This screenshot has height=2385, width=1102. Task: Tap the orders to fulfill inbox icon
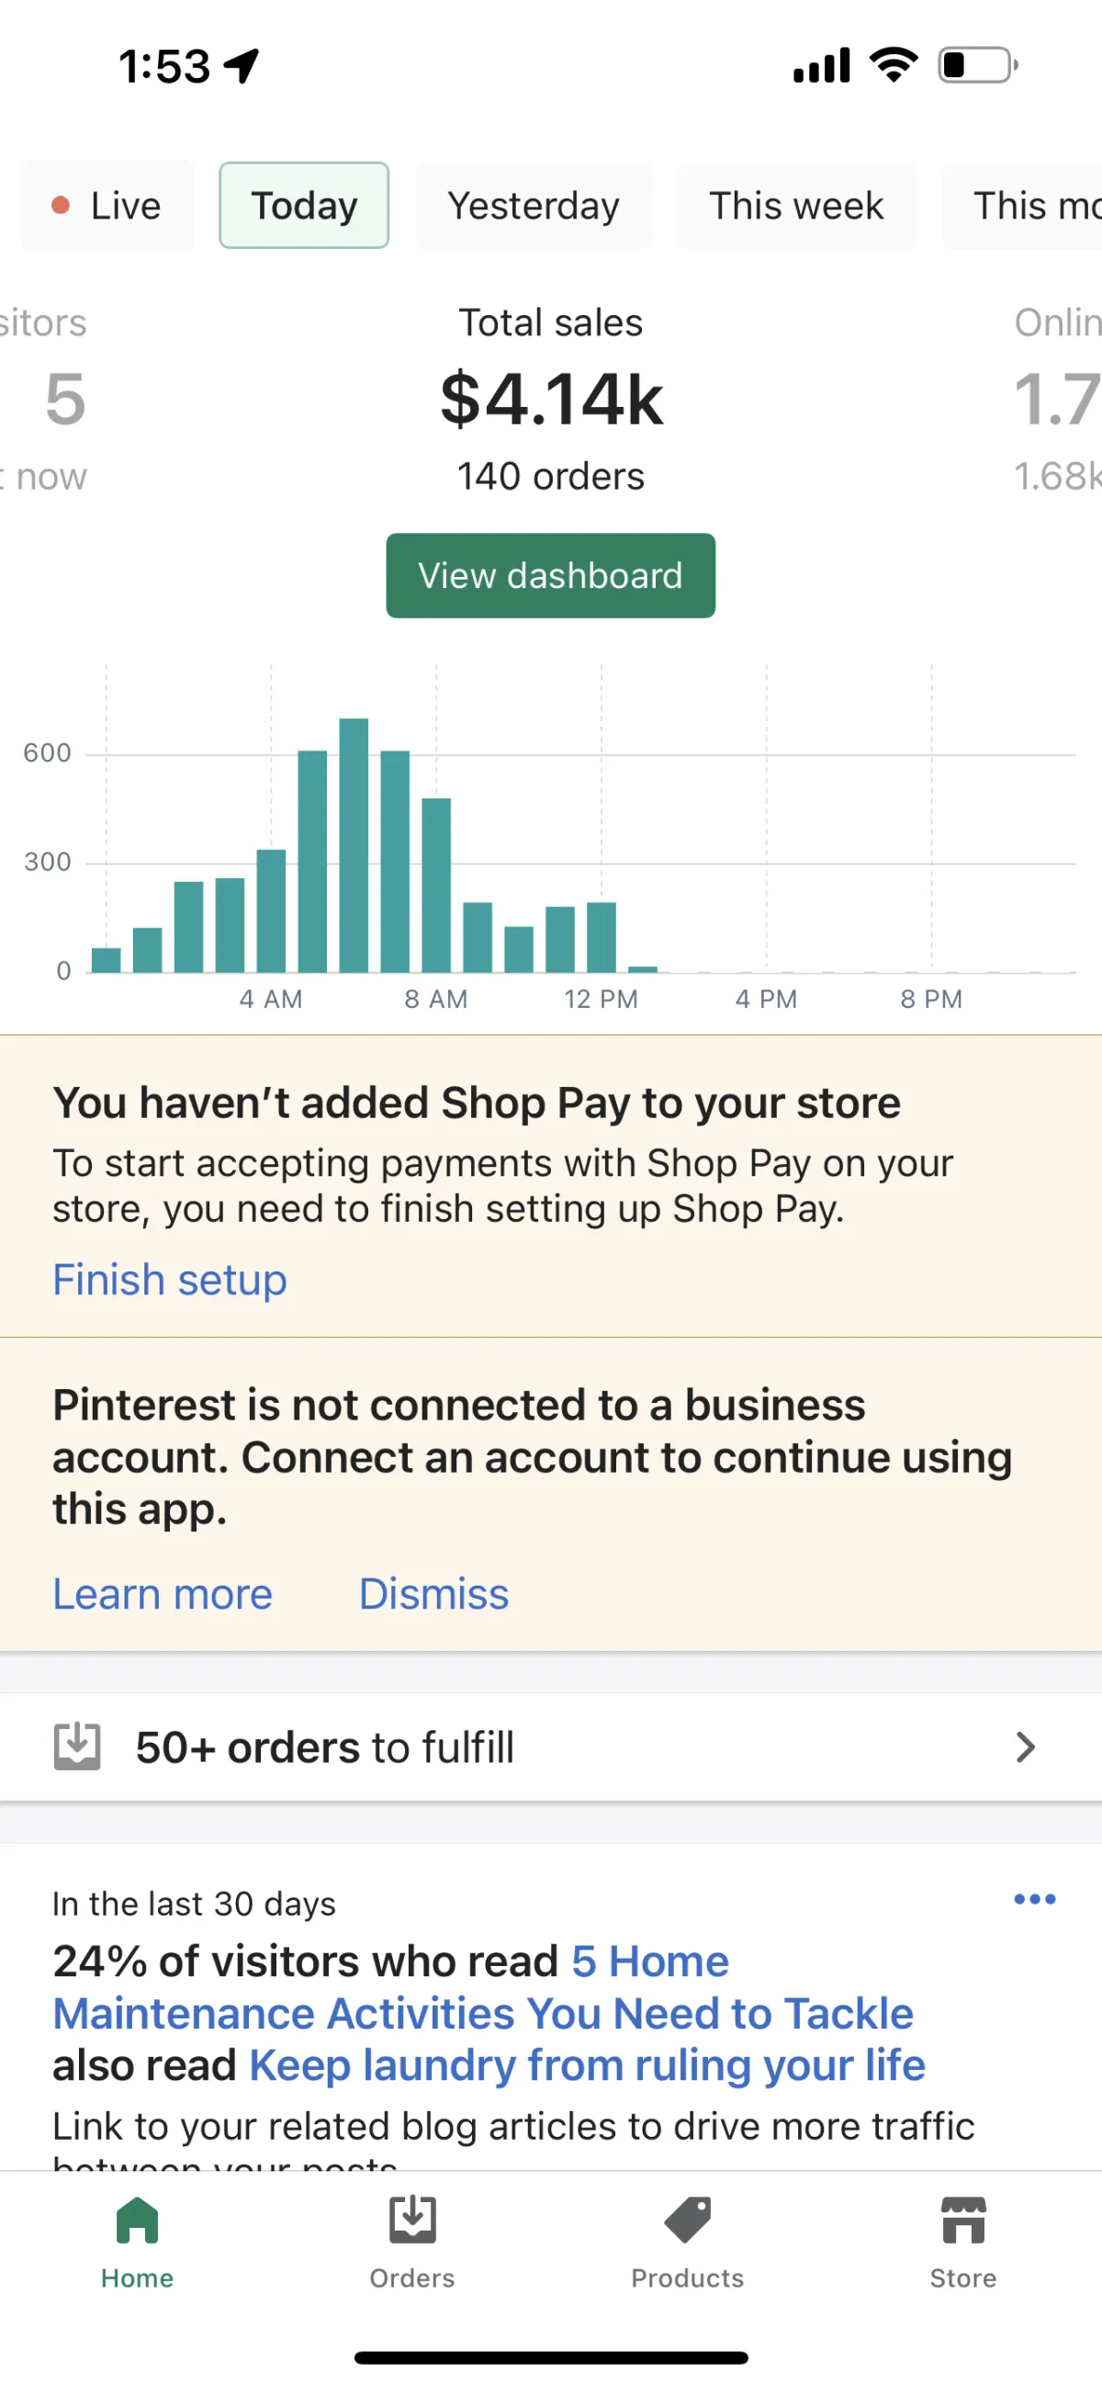(x=77, y=1746)
